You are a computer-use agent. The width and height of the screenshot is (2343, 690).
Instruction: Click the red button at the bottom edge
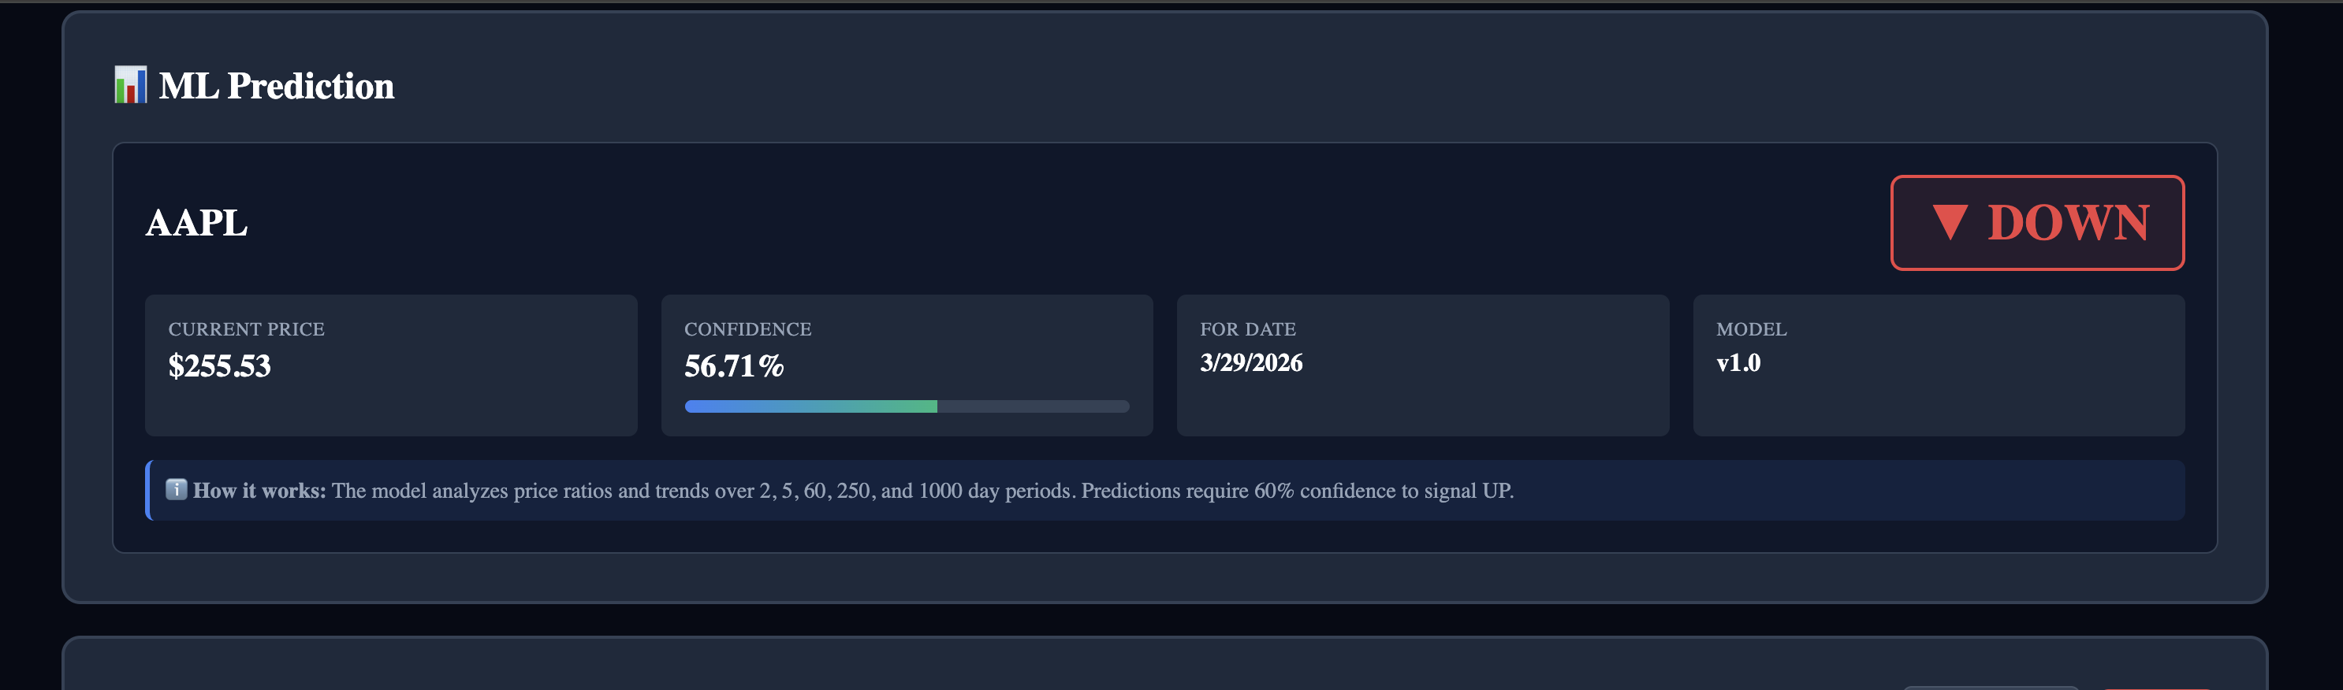(x=2156, y=688)
